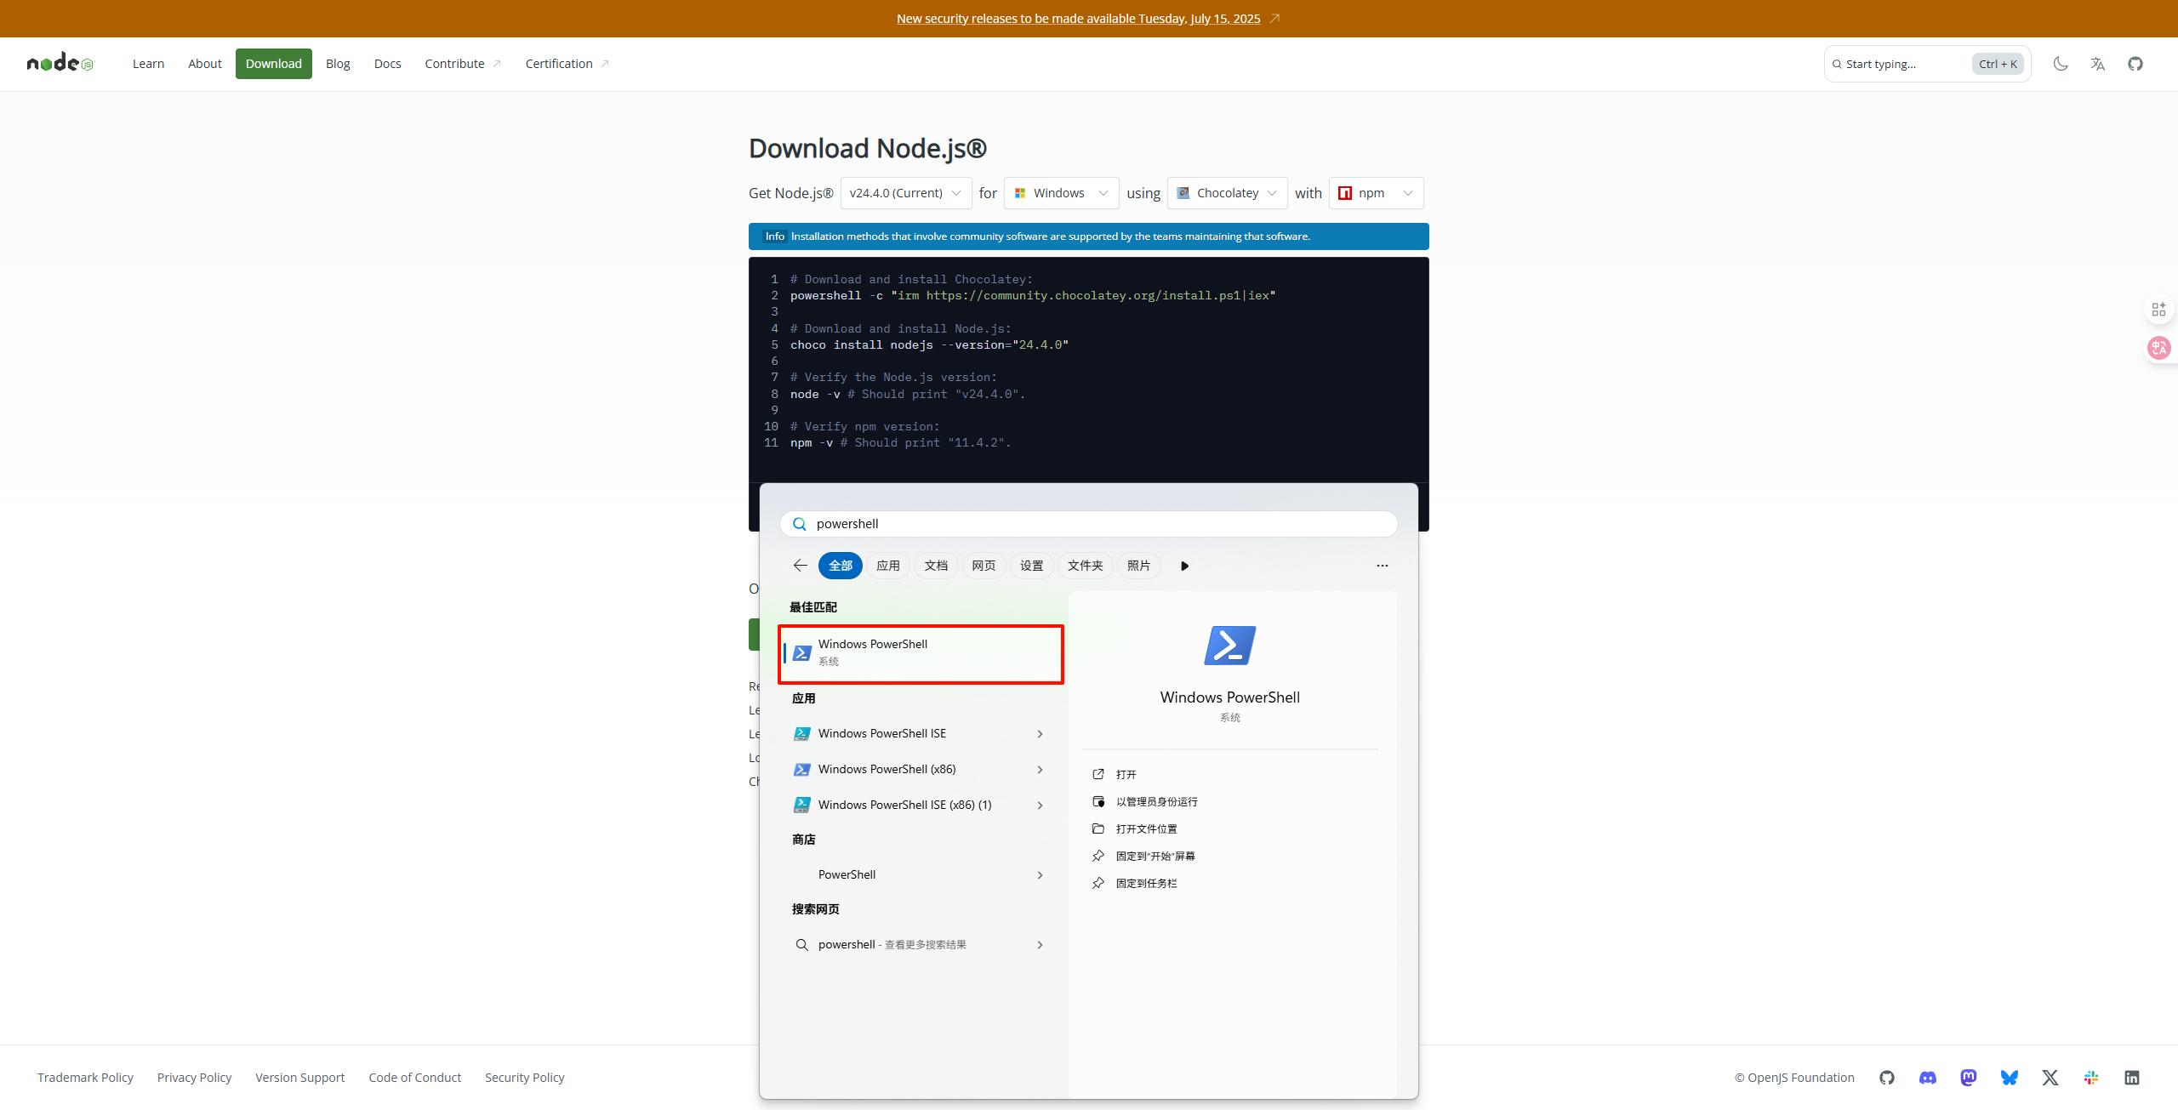2178x1110 pixels.
Task: Click the Start typing... site search field
Action: coord(1927,64)
